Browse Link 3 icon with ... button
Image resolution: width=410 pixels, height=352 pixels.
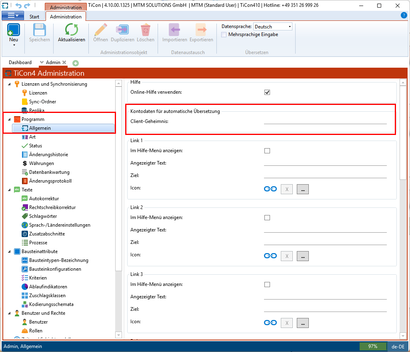click(302, 323)
